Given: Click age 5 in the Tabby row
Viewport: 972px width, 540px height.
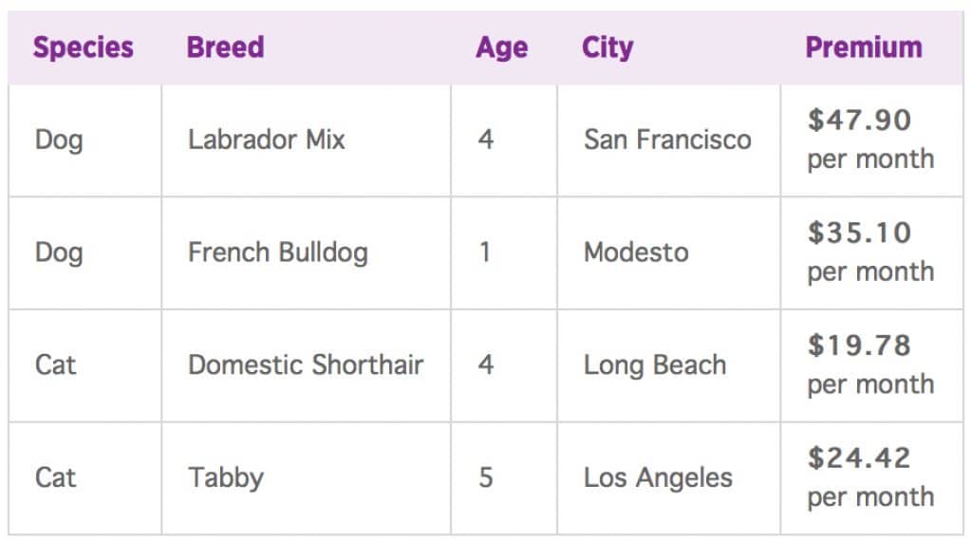Looking at the screenshot, I should [x=486, y=477].
